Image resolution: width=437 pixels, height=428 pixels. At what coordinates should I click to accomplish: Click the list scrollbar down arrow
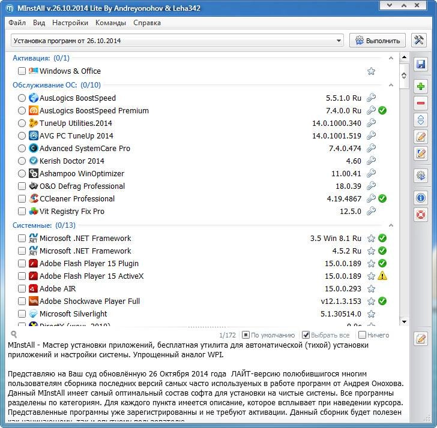pos(404,322)
